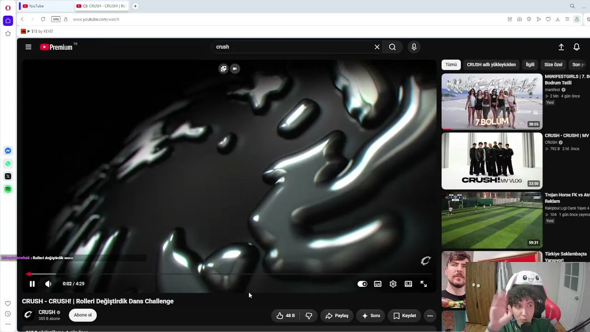The image size is (590, 332).
Task: Mute the video volume
Action: 48,284
